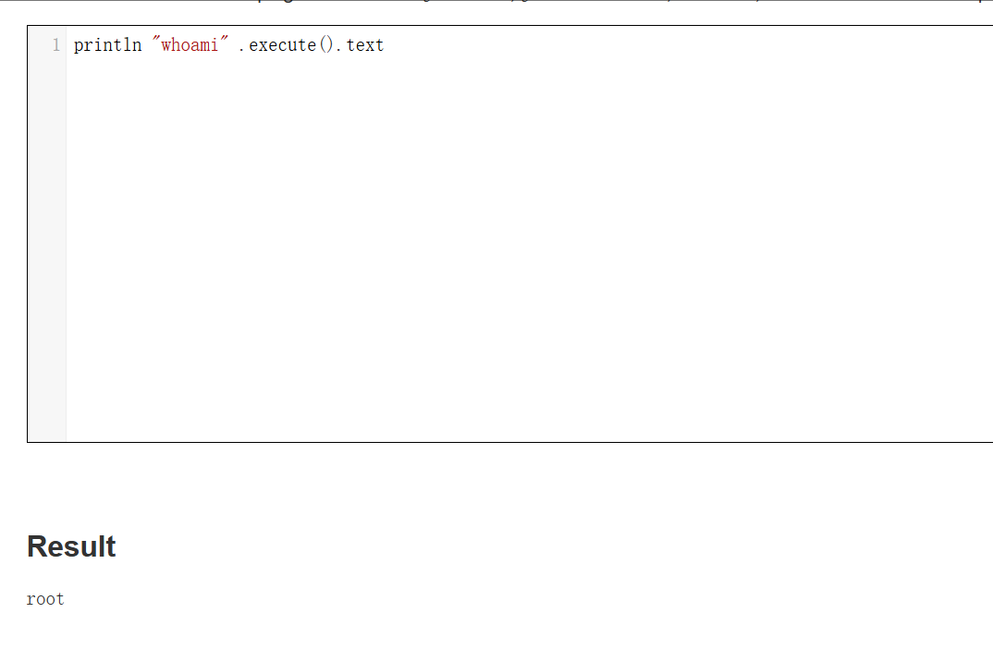Viewport: 993px width, 662px height.
Task: Click the println keyword in line 1
Action: 107,45
